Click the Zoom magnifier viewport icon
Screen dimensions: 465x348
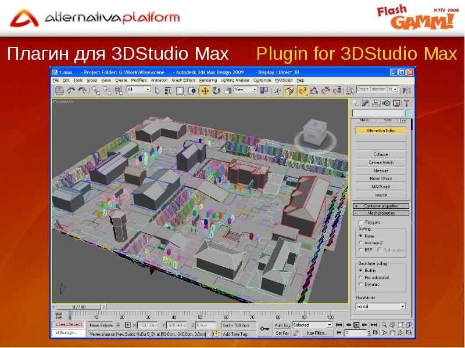tap(384, 325)
